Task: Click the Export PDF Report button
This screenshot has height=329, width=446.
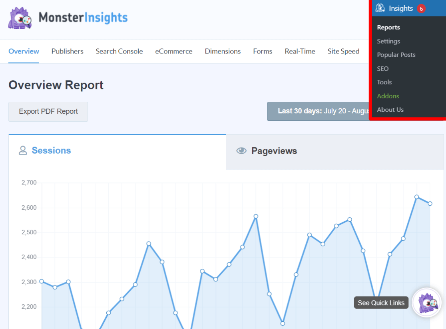Action: click(x=48, y=111)
